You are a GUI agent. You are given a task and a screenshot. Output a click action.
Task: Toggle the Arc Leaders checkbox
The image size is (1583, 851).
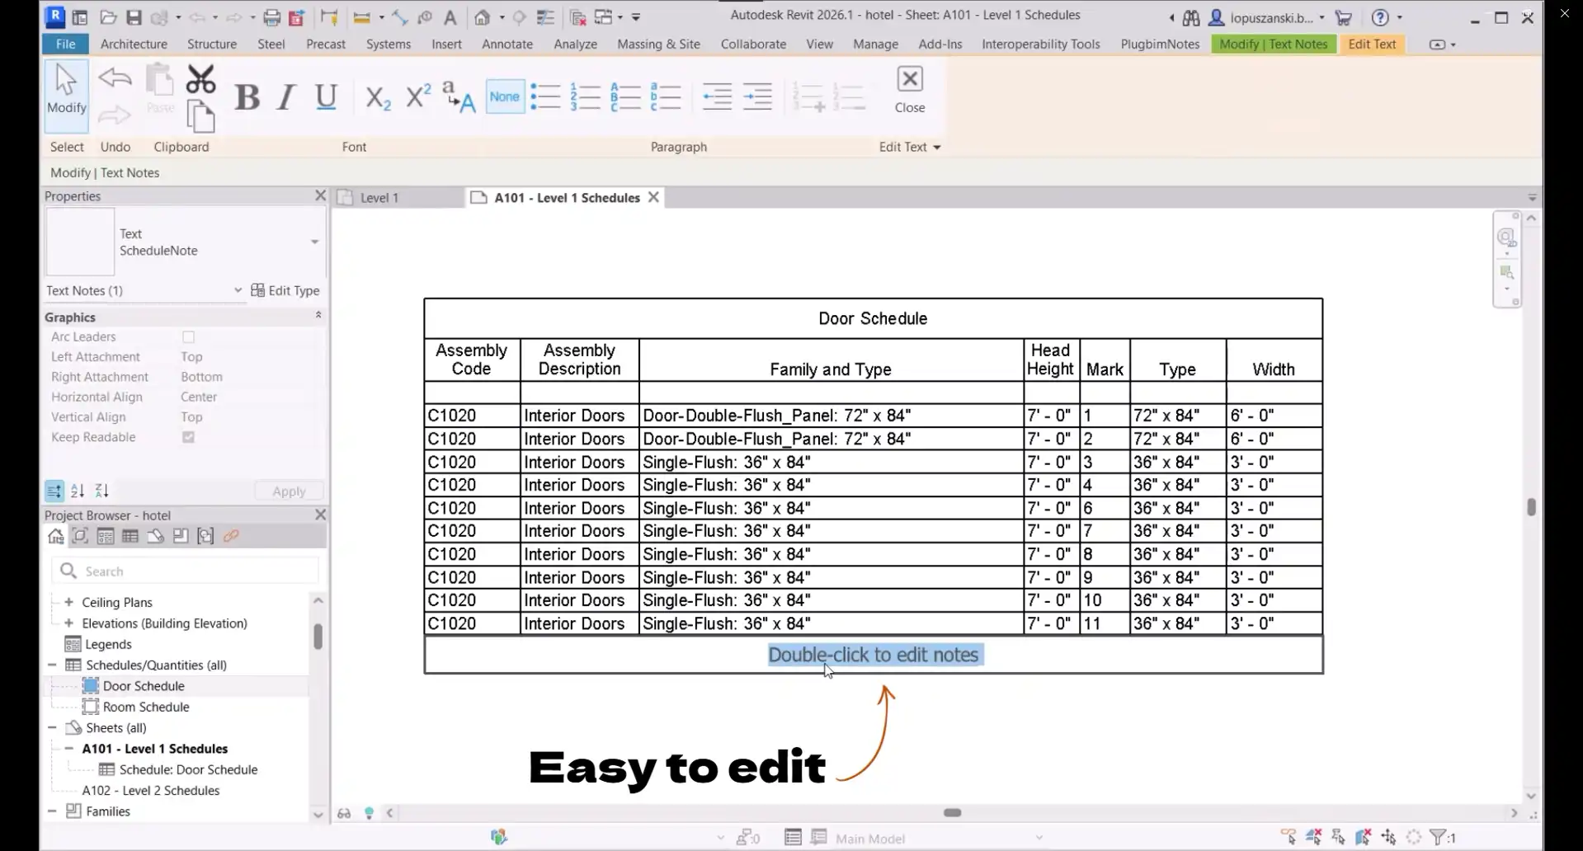coord(188,336)
